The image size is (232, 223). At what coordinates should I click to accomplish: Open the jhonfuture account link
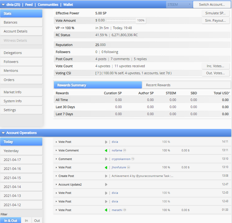(119, 168)
